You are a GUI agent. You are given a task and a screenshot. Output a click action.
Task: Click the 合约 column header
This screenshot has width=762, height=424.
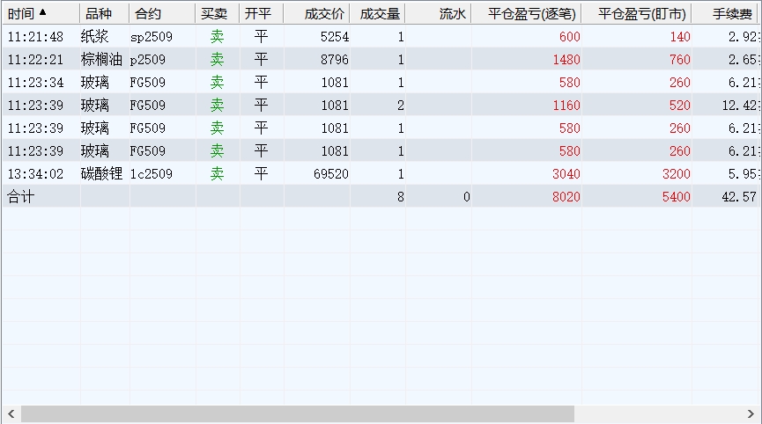[x=162, y=13]
